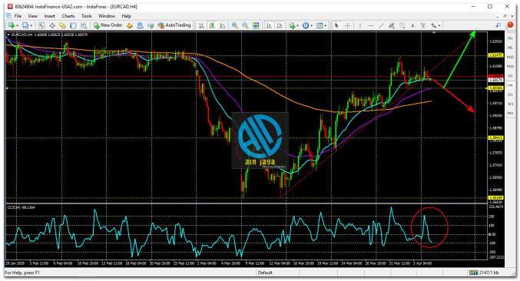Open the Insert menu
This screenshot has width=520, height=281.
[49, 16]
